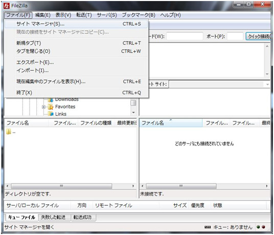Open the 表示(V) menu

coord(63,15)
